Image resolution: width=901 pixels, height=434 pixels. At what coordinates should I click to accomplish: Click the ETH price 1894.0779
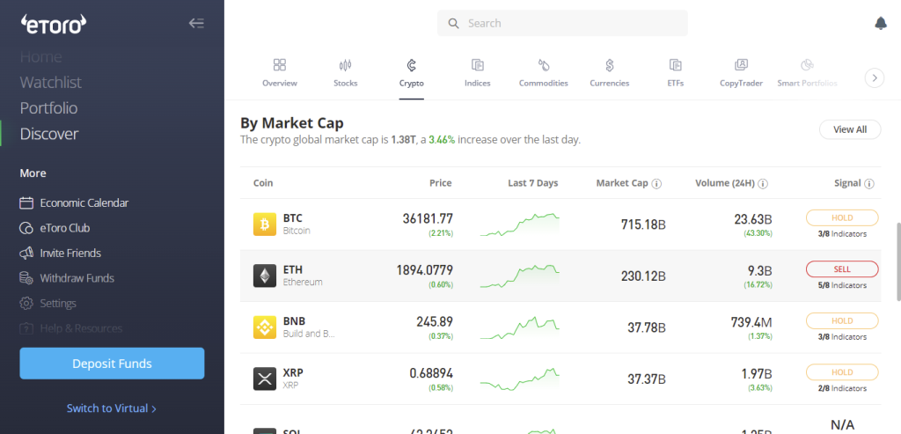coord(425,269)
